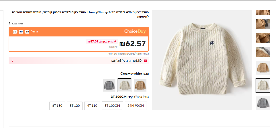276x128 pixels.
Task: Show the full brown sweater gallery thumbnail
Action: 262,68
